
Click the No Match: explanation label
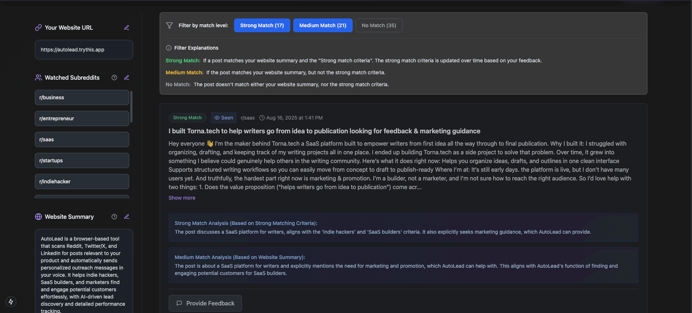click(178, 84)
